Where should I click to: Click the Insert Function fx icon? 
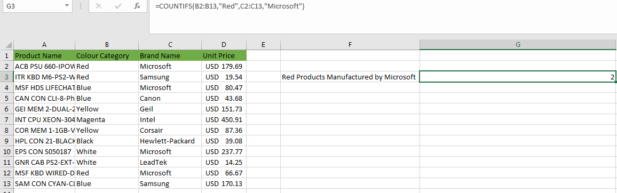coord(137,6)
